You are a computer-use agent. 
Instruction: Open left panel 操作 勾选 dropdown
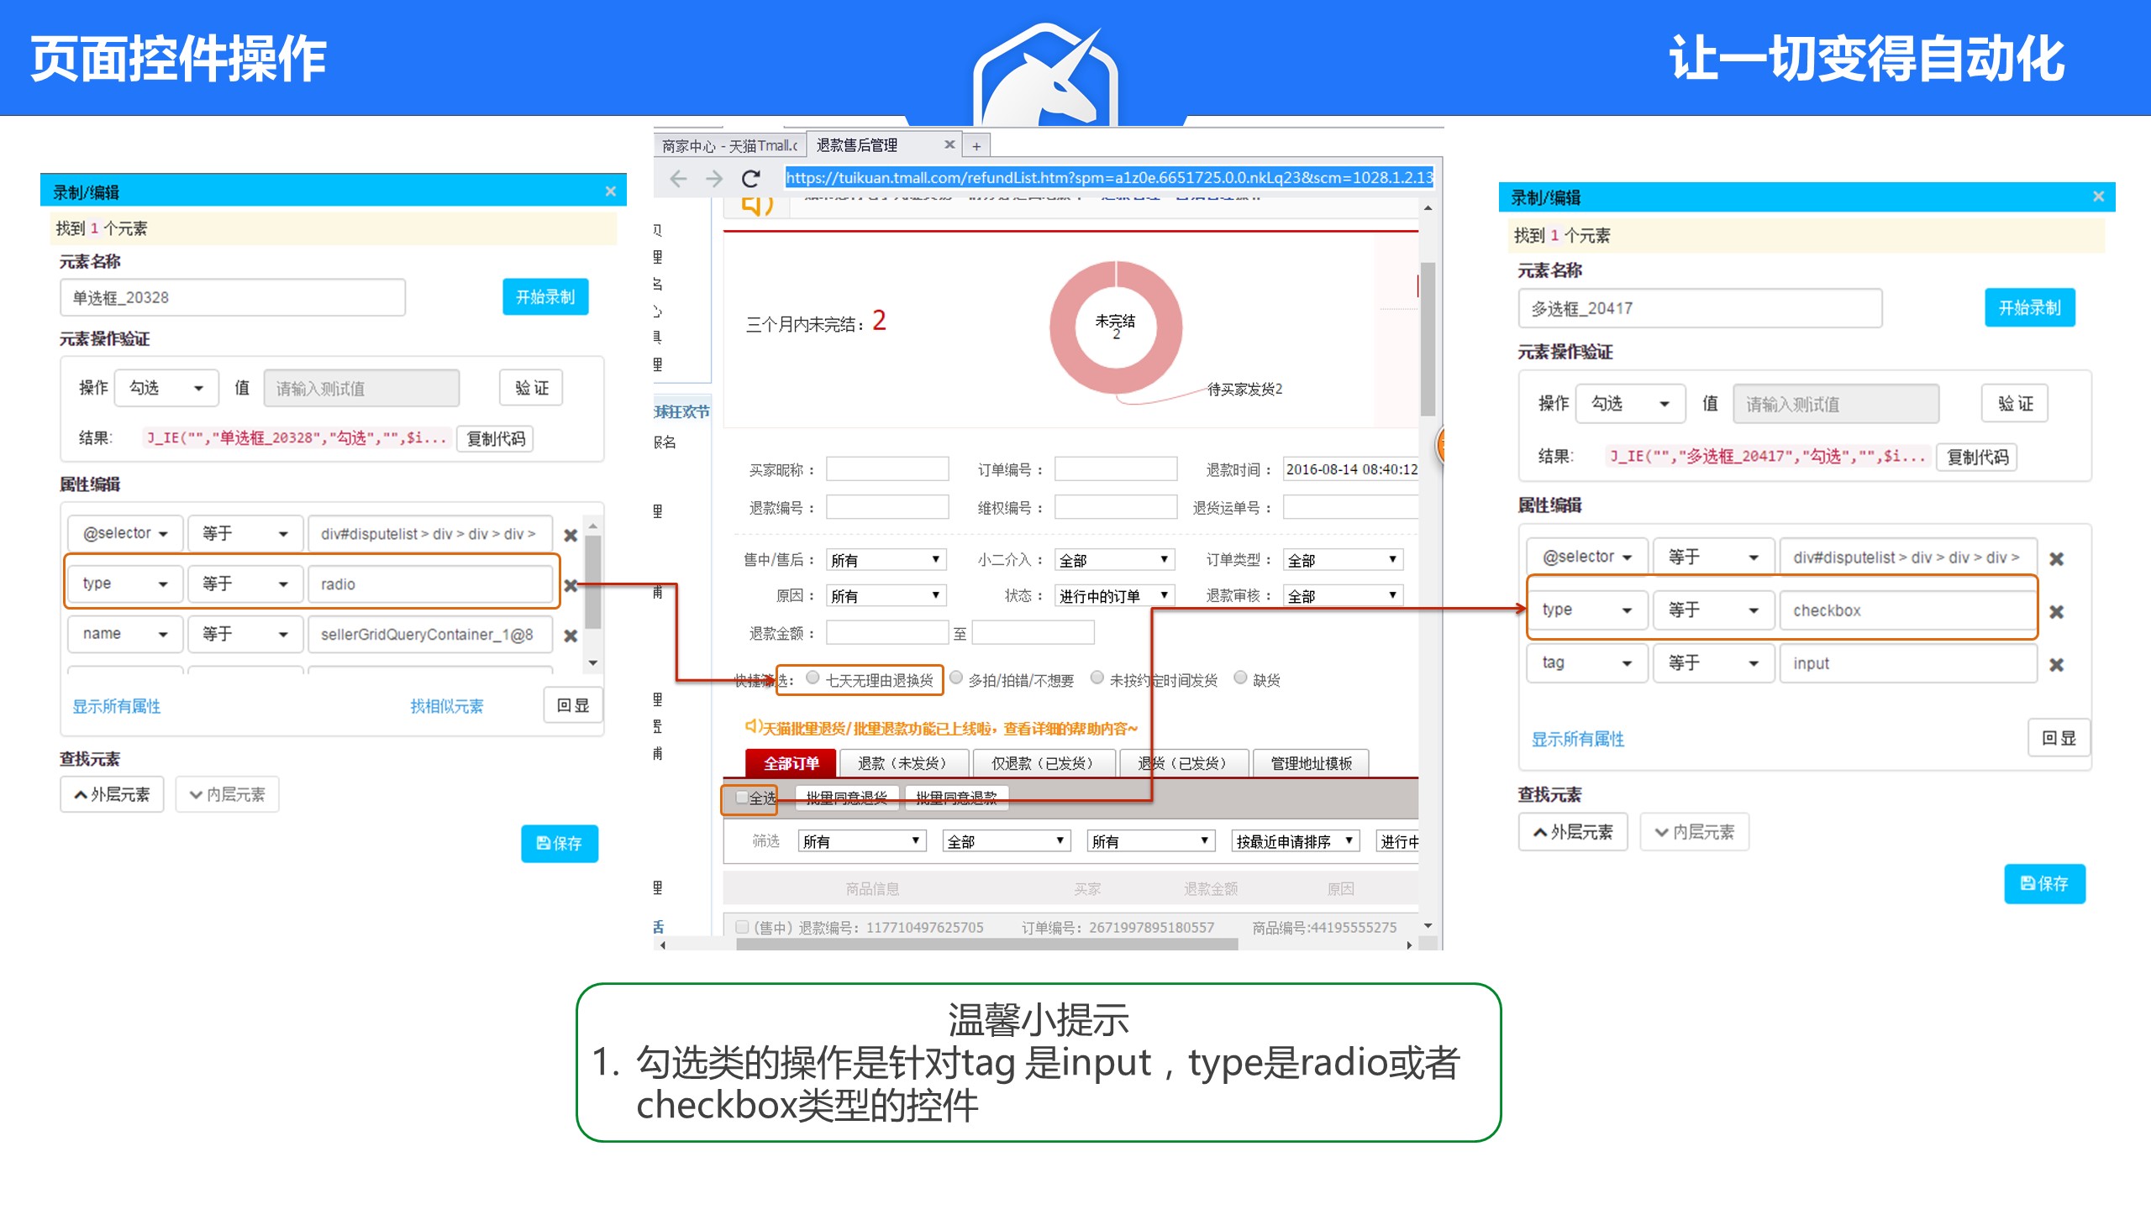point(166,388)
